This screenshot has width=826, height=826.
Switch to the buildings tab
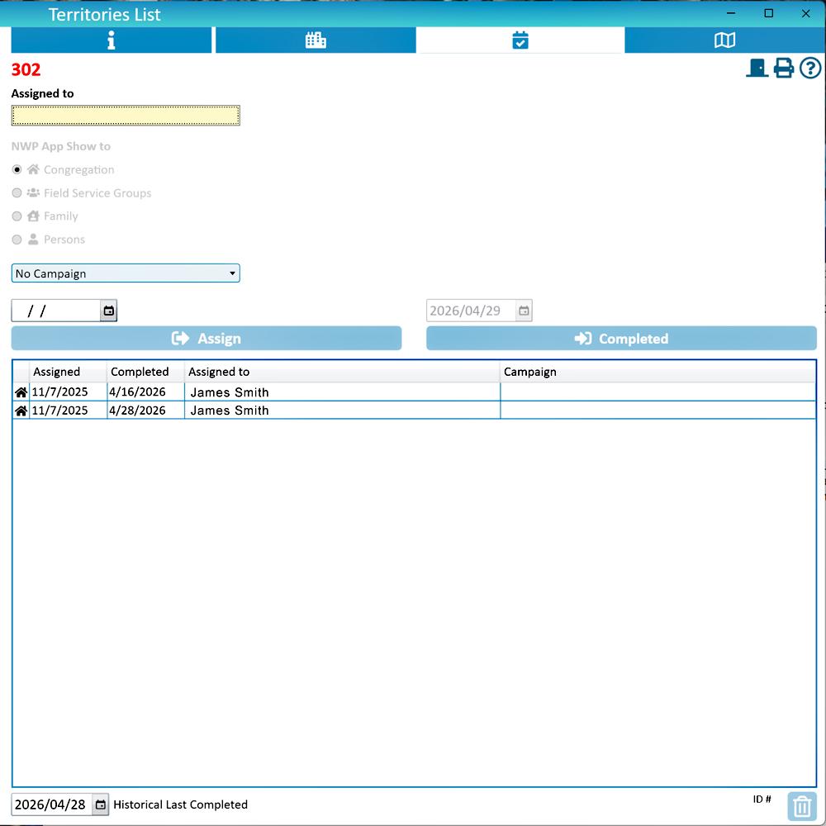tap(316, 40)
